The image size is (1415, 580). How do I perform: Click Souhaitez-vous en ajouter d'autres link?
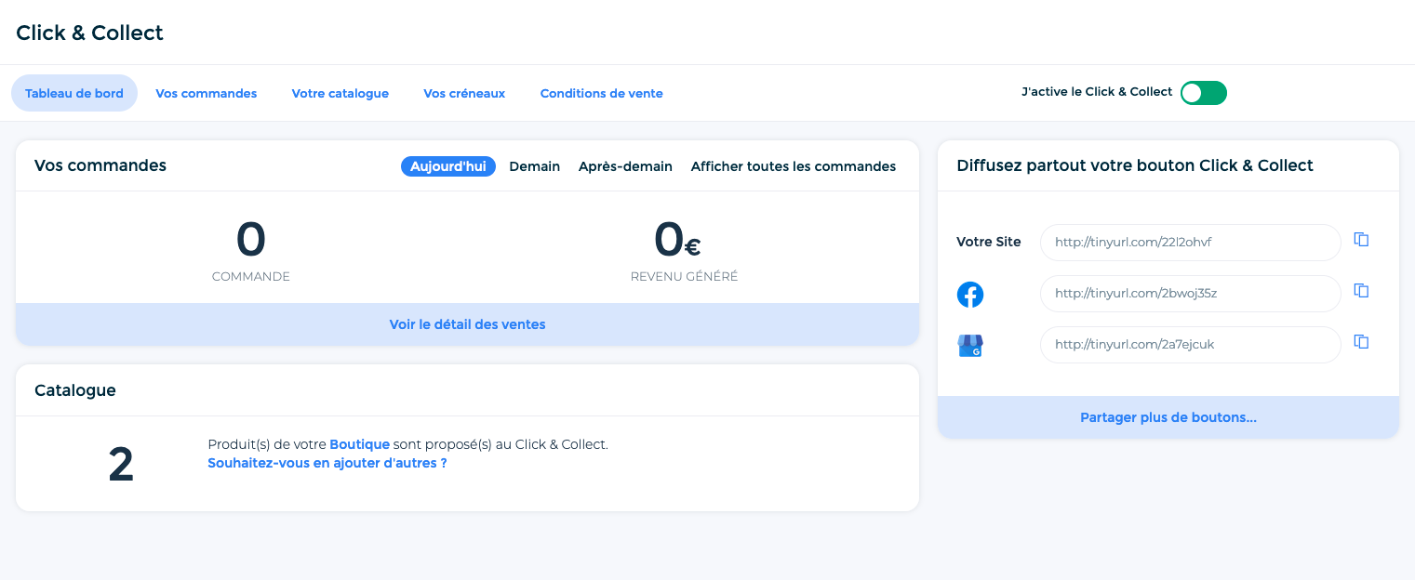click(327, 463)
